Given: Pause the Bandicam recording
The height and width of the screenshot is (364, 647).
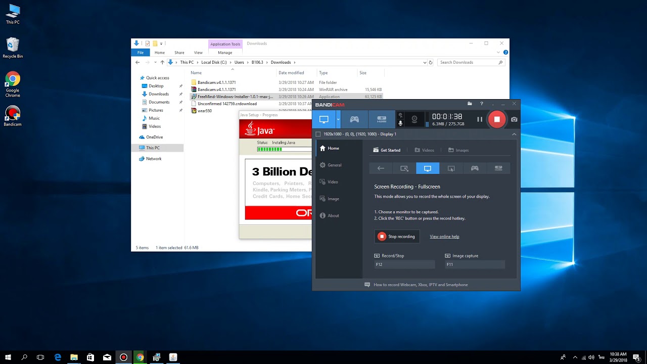Looking at the screenshot, I should 480,119.
